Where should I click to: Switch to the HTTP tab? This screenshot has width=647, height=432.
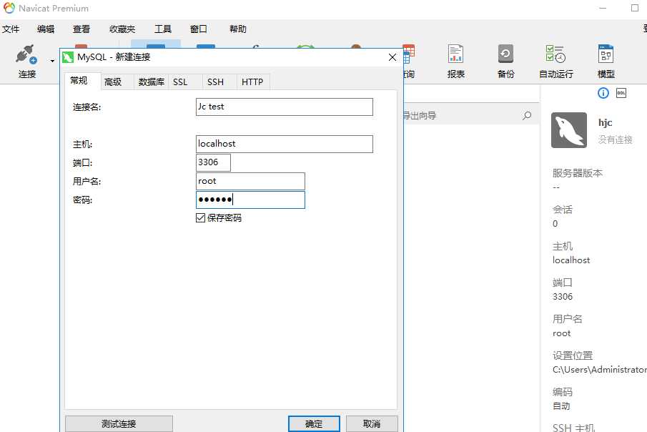click(x=252, y=82)
